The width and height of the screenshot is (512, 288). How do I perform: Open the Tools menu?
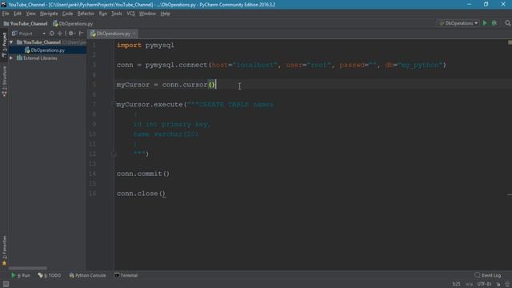[117, 14]
